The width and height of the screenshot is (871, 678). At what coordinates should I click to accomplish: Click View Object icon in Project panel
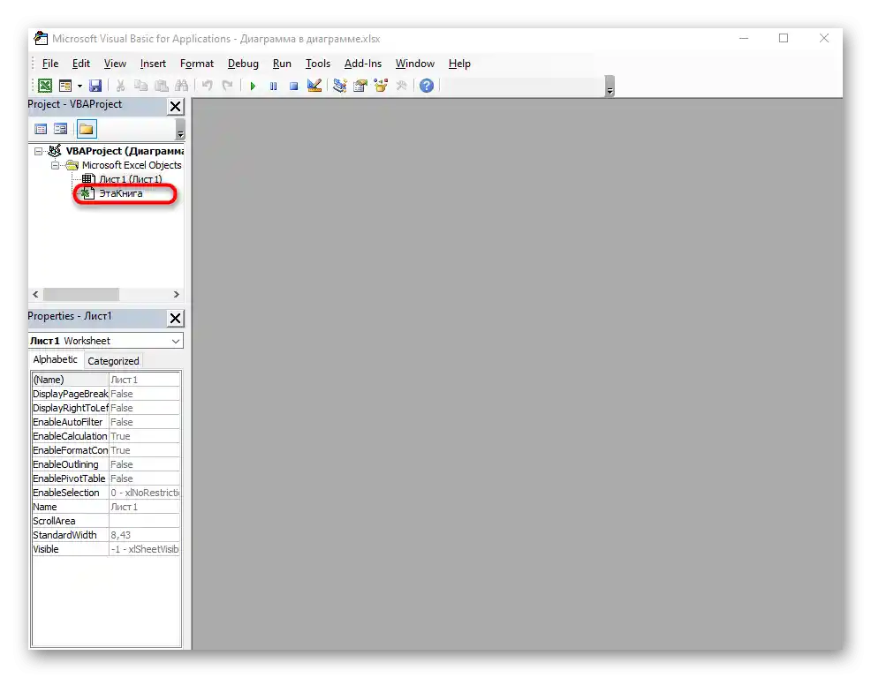point(61,130)
